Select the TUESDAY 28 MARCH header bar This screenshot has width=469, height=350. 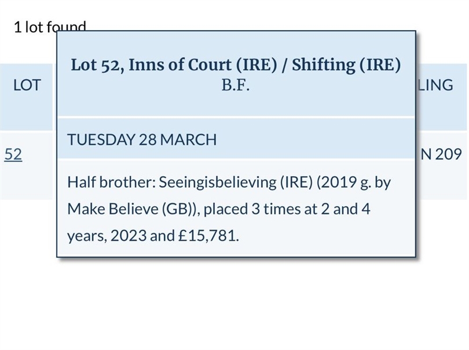(x=236, y=139)
